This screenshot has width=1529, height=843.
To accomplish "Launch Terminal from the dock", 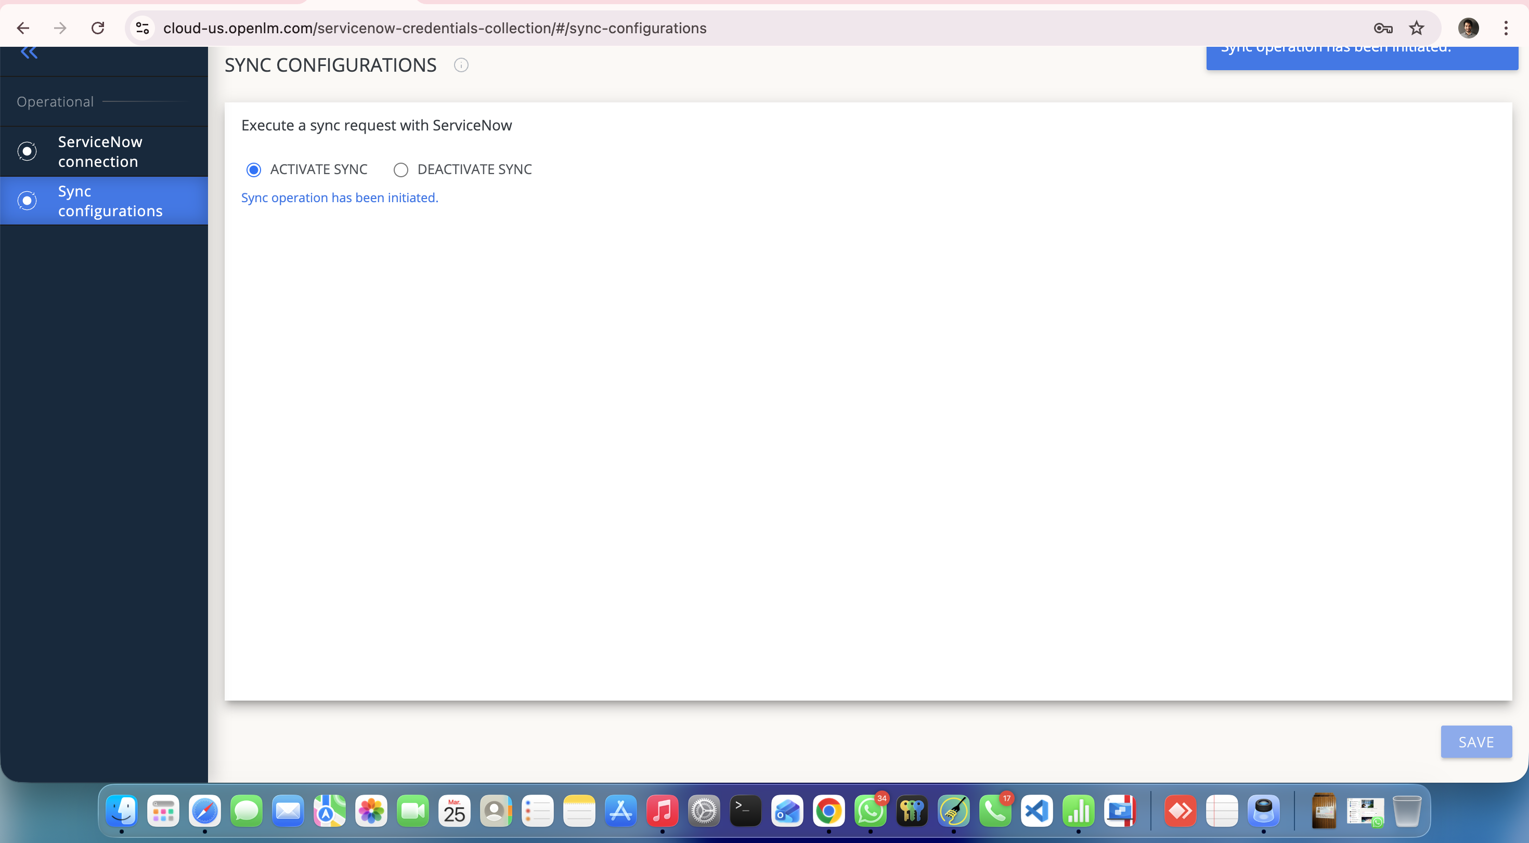I will (745, 811).
